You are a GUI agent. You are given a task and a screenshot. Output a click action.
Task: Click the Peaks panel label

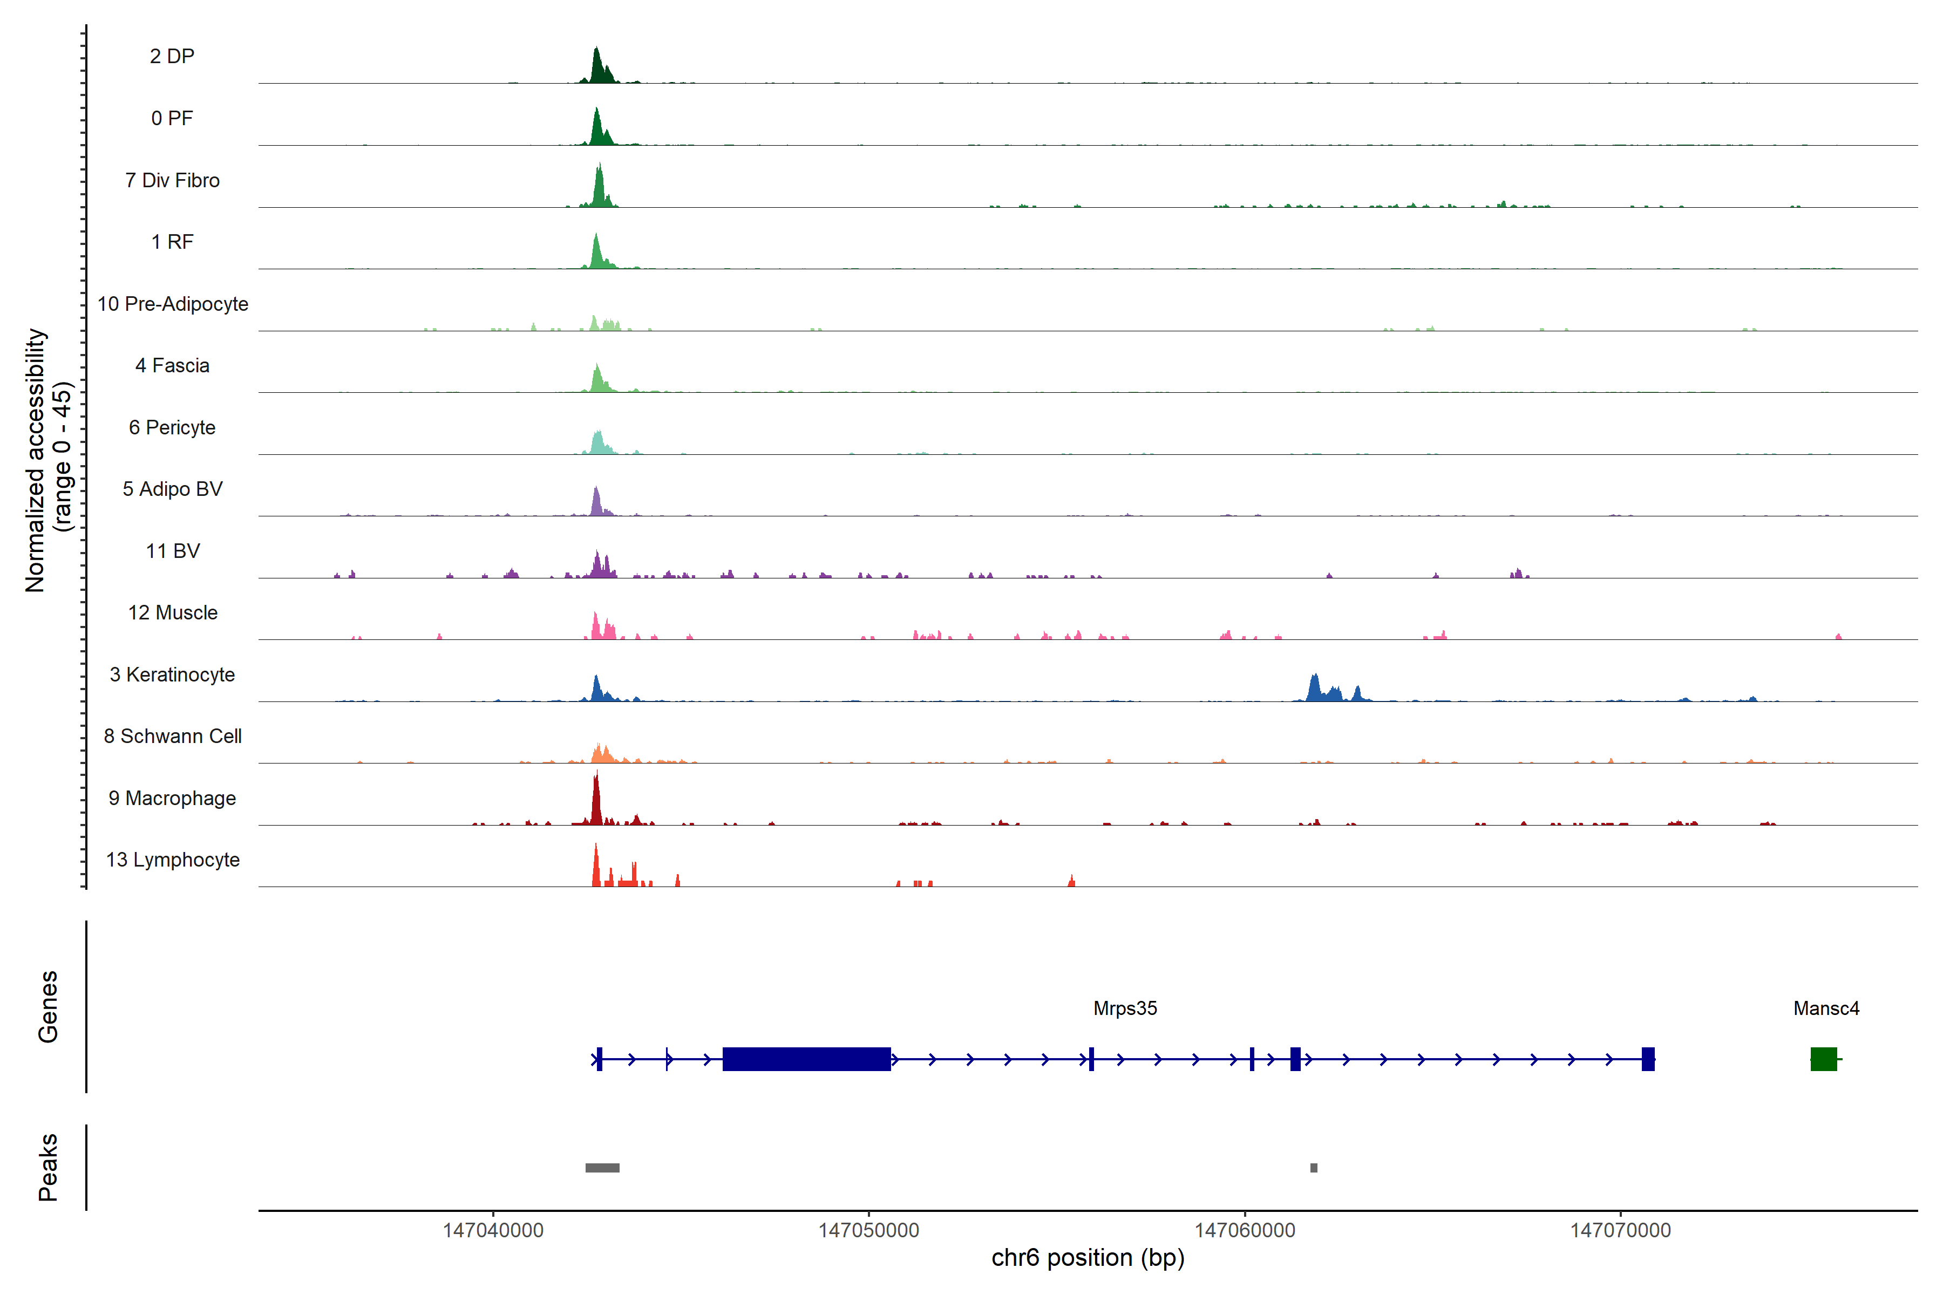click(x=48, y=1167)
